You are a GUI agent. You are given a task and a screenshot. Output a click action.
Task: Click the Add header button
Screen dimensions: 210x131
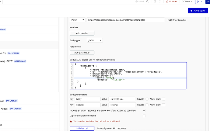tap(82, 33)
